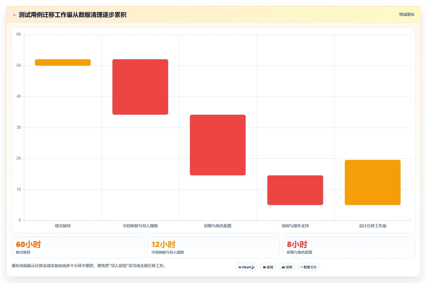Click the x-axis label 字段映射与导入规则
The width and height of the screenshot is (427, 283).
click(x=140, y=226)
